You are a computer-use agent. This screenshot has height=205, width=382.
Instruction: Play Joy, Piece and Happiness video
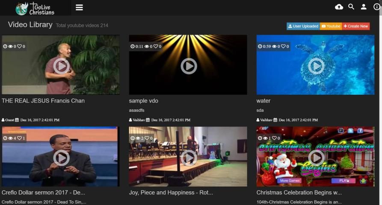click(188, 158)
